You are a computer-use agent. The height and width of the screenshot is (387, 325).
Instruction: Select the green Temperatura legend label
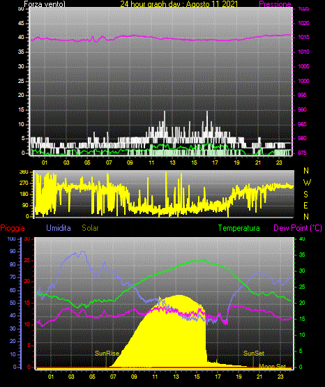point(239,228)
